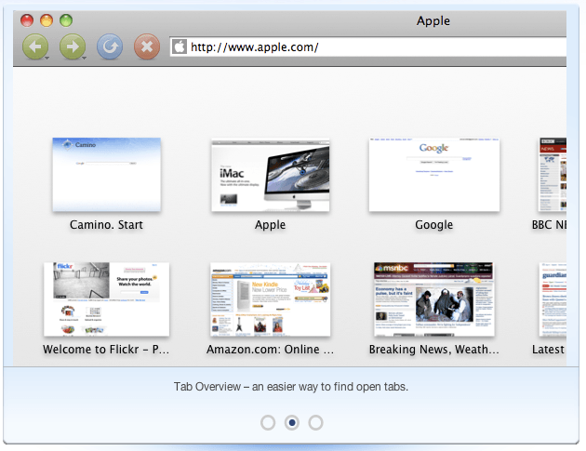Go forward with the green Forward arrow
The width and height of the screenshot is (586, 451).
(x=72, y=46)
